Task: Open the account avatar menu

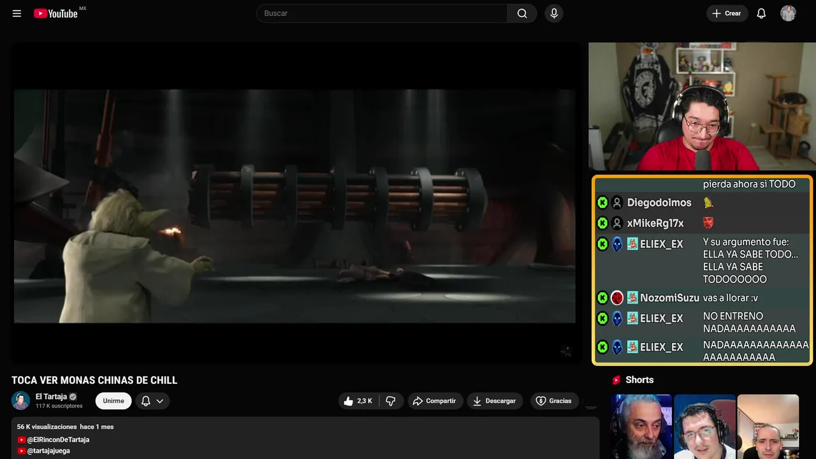Action: (788, 13)
